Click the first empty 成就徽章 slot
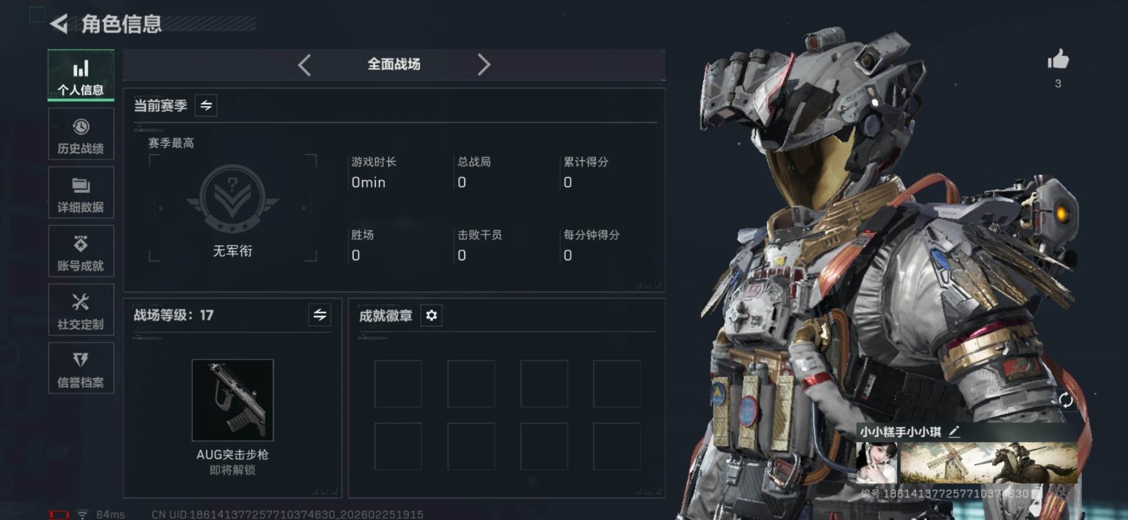Screen dimensions: 1128x520 point(398,384)
